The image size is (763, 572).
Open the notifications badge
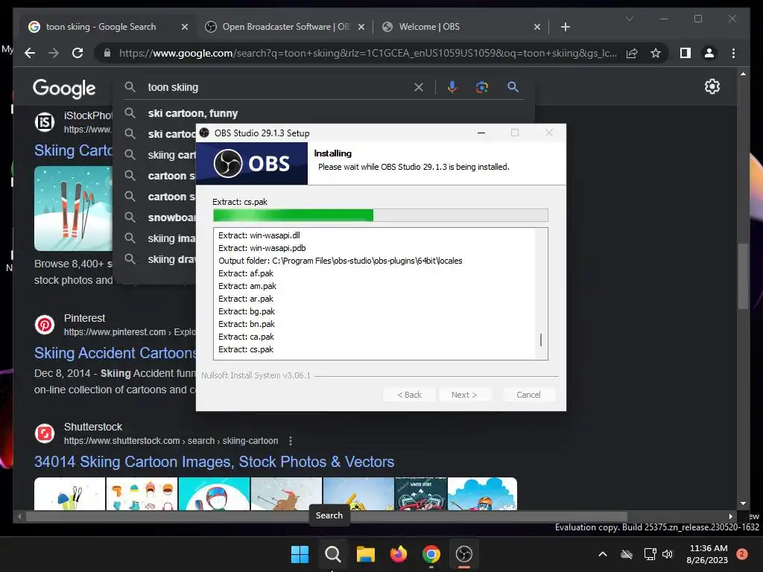pos(741,554)
